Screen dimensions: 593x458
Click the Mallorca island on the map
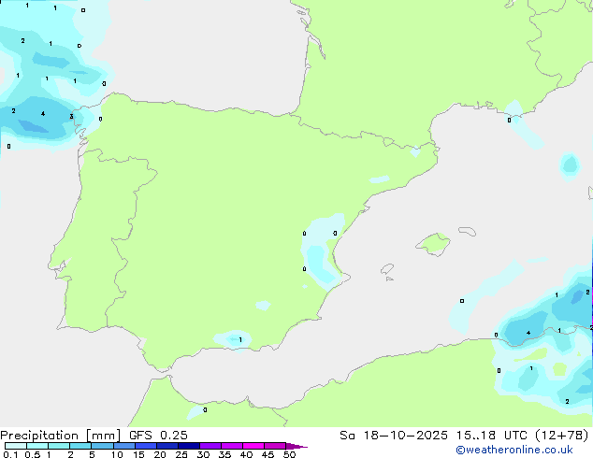point(433,245)
